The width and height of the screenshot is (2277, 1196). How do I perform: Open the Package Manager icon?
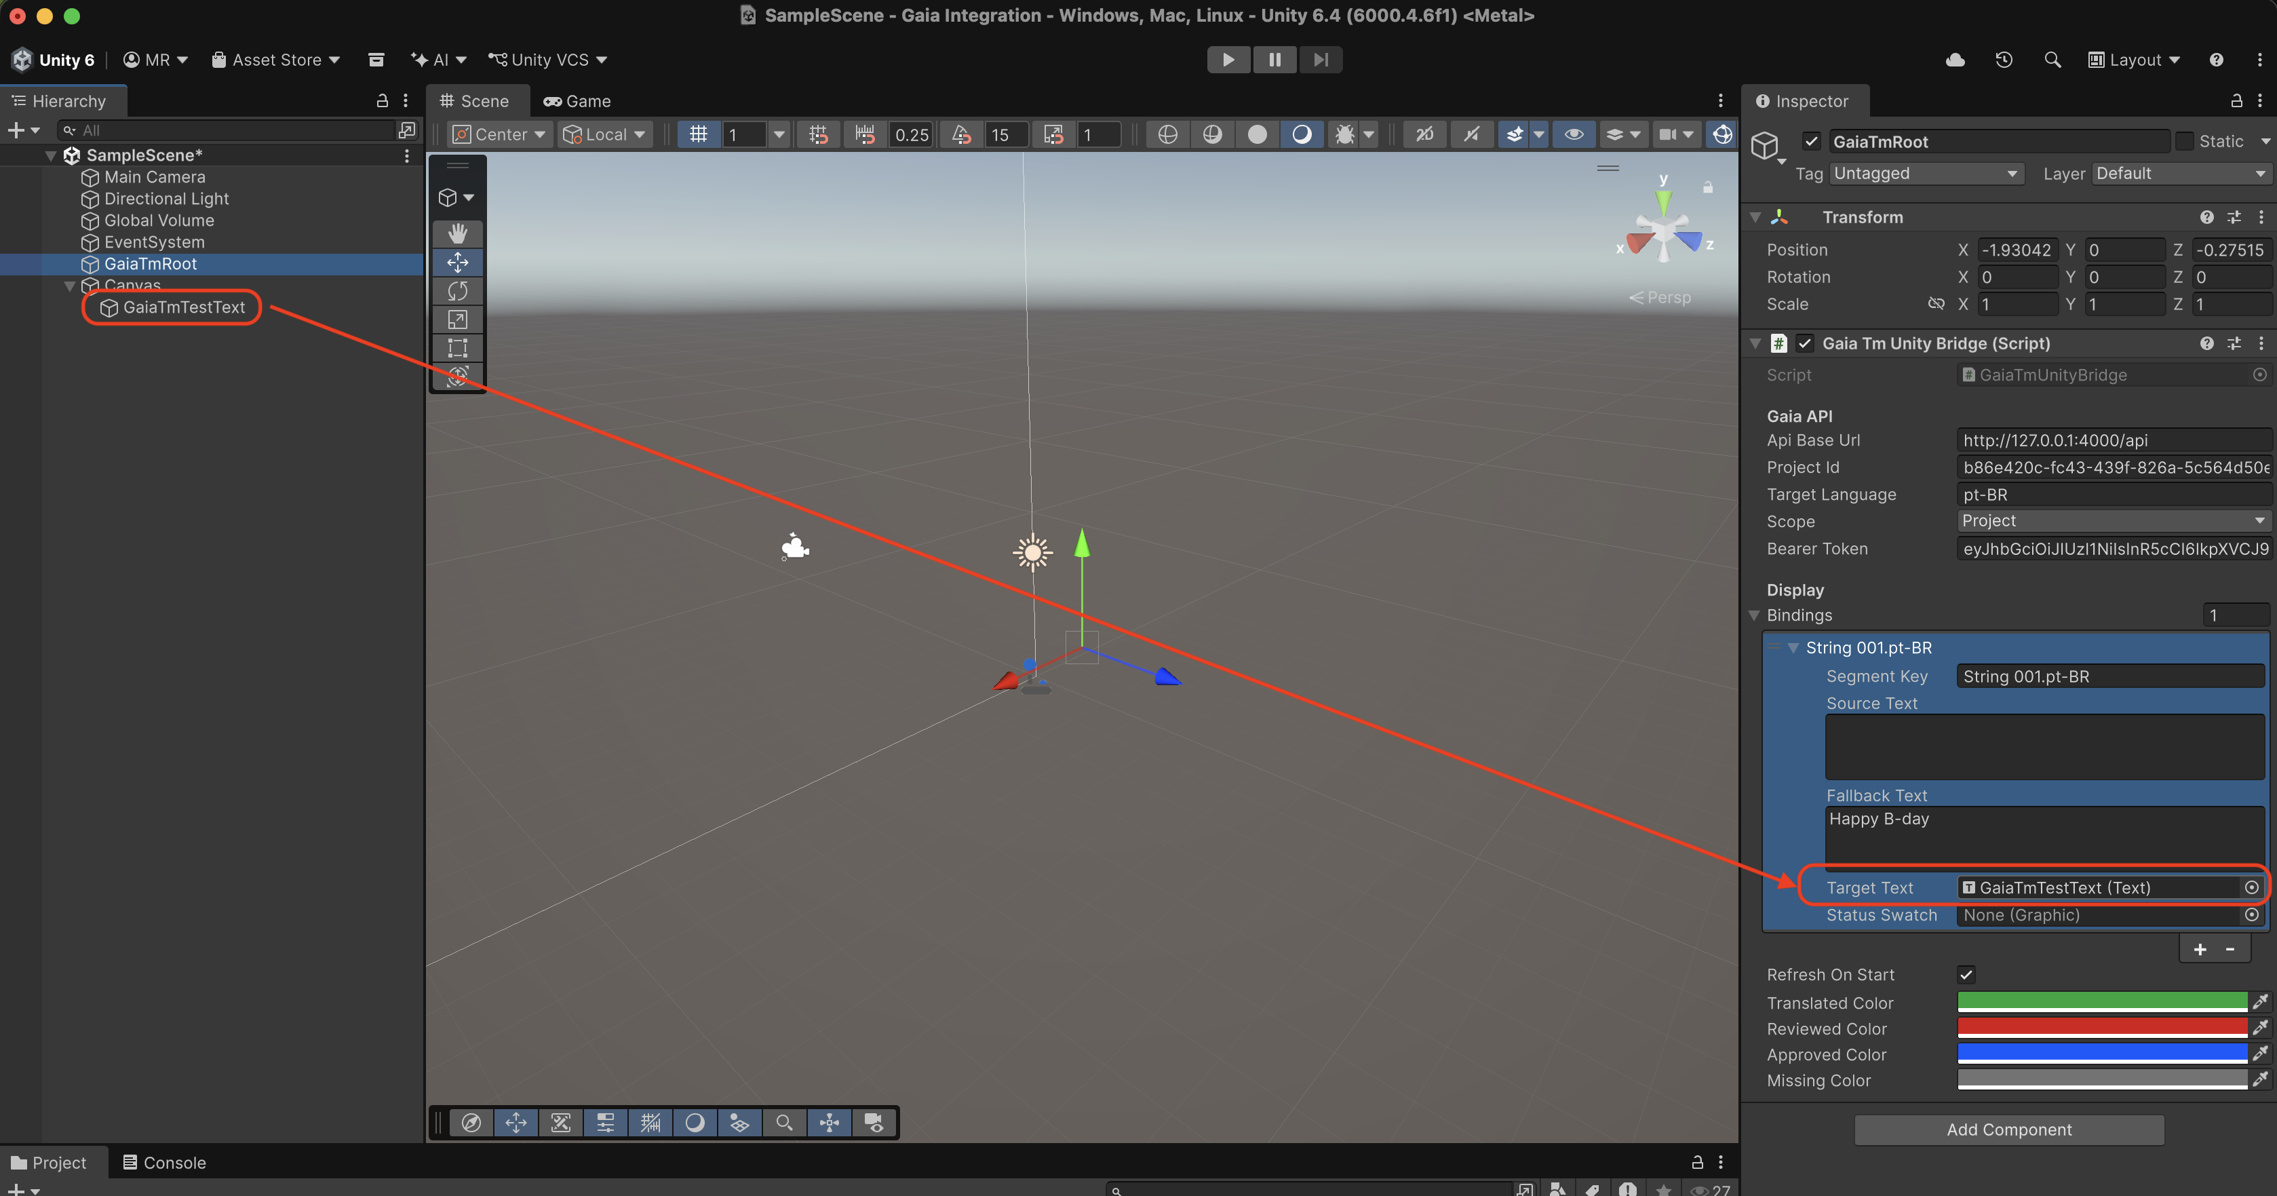pyautogui.click(x=376, y=59)
